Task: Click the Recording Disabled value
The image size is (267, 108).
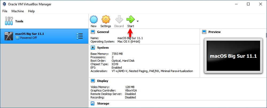Action: 130,97
